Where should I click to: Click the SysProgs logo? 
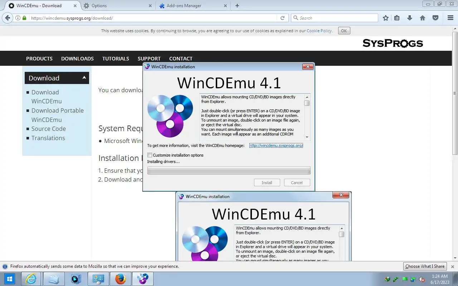pyautogui.click(x=393, y=43)
